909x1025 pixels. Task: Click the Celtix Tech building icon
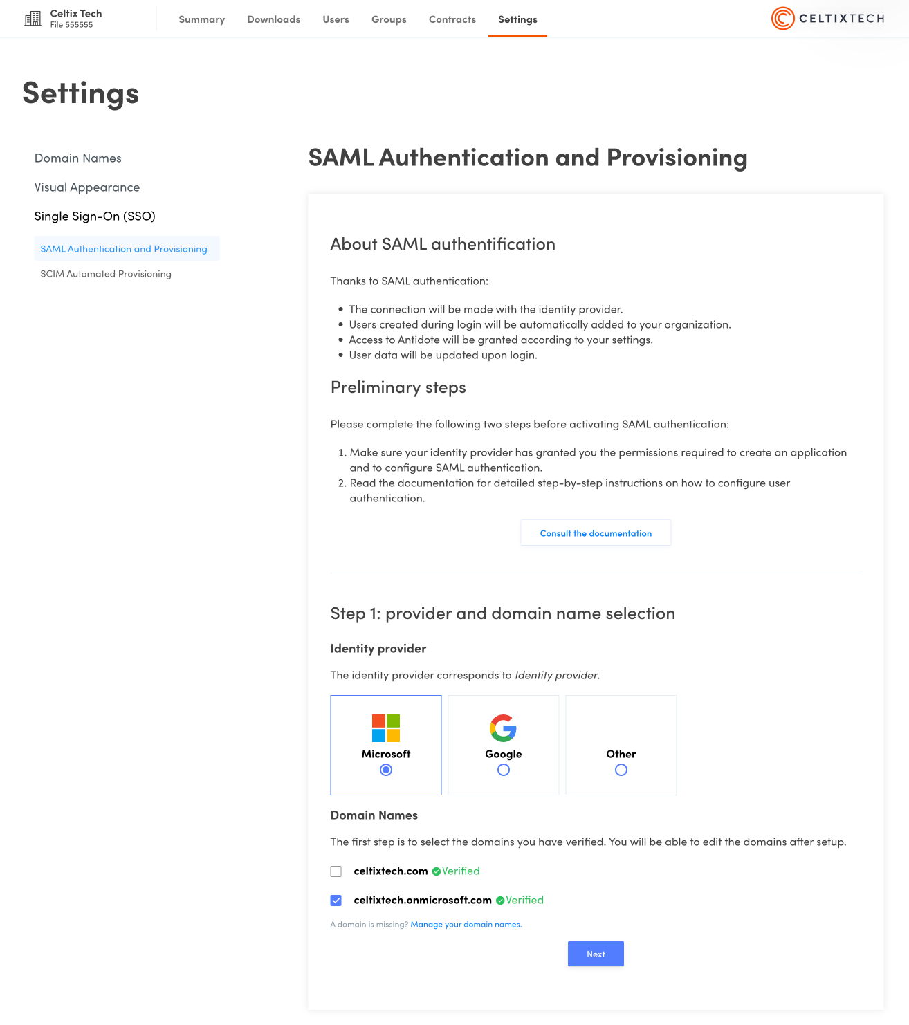click(x=33, y=19)
